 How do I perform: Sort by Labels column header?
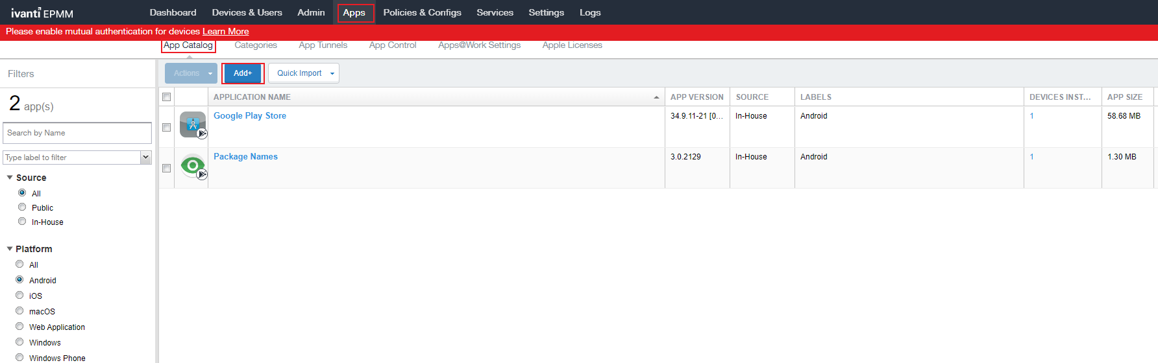click(909, 97)
